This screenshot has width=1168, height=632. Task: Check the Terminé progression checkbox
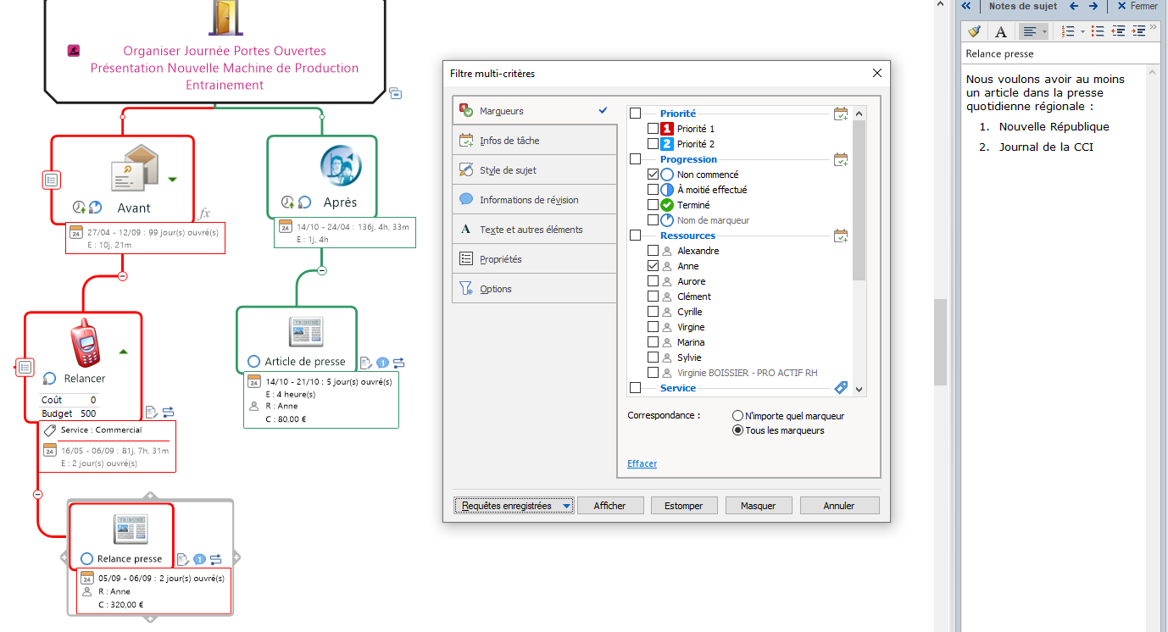click(x=653, y=205)
